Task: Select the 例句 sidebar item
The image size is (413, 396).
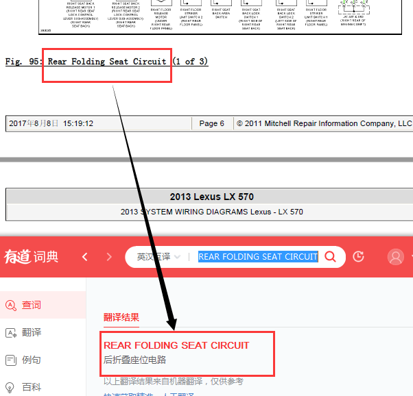Action: coord(43,360)
